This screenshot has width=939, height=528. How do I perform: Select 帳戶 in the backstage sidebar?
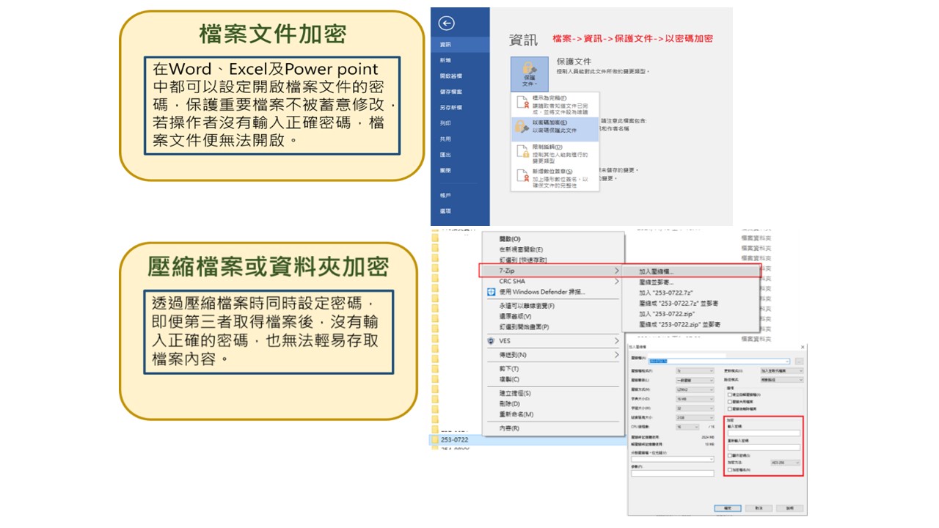pyautogui.click(x=460, y=196)
